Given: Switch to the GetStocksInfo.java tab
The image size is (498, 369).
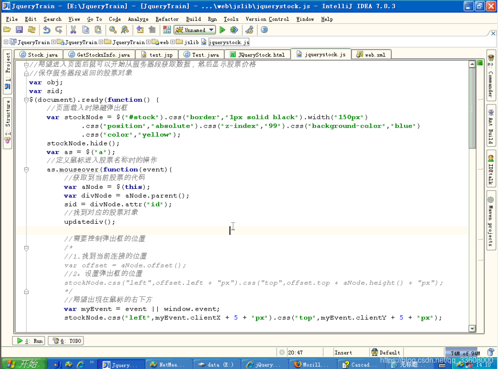Looking at the screenshot, I should [99, 55].
